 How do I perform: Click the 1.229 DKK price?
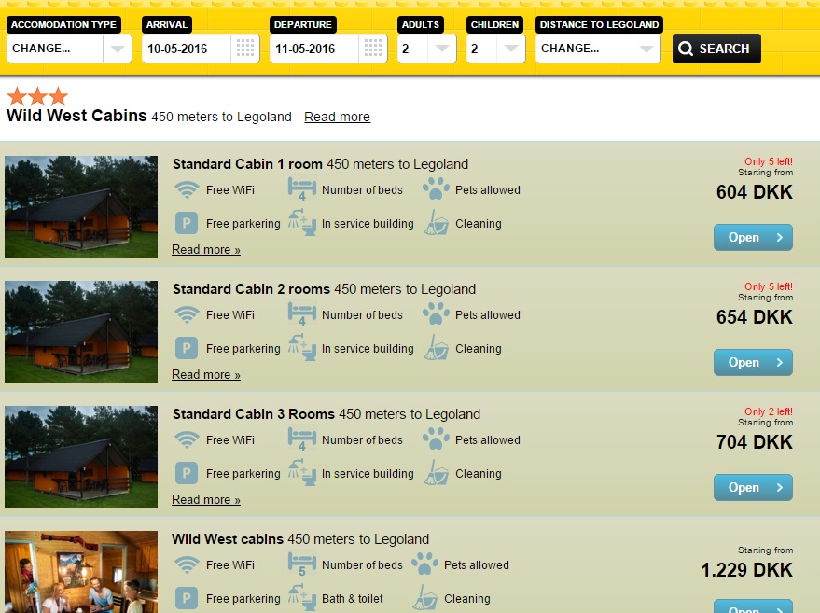pos(747,569)
